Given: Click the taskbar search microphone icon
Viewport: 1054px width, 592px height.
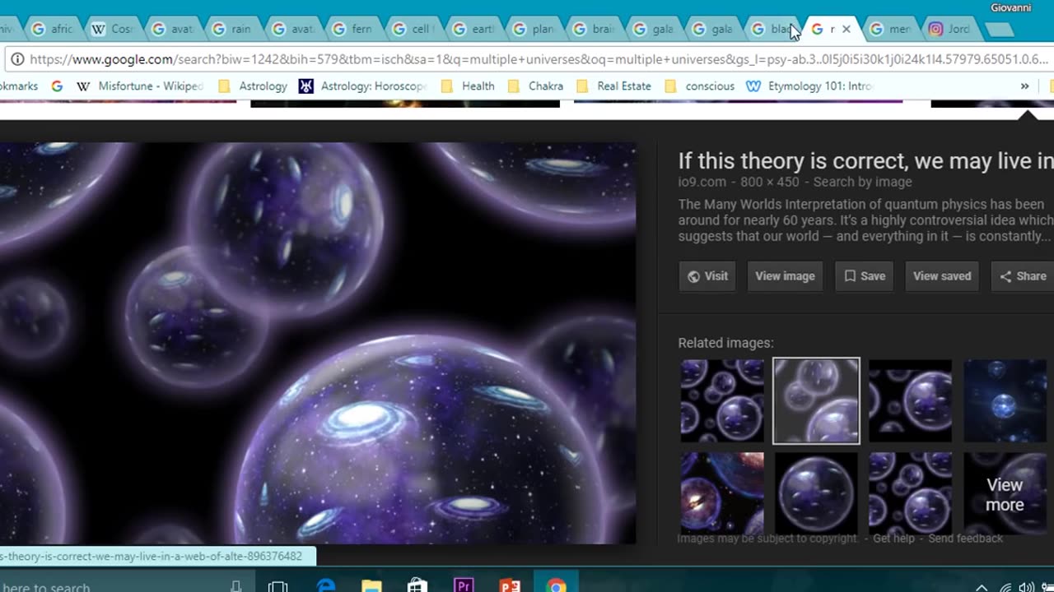Looking at the screenshot, I should point(236,586).
